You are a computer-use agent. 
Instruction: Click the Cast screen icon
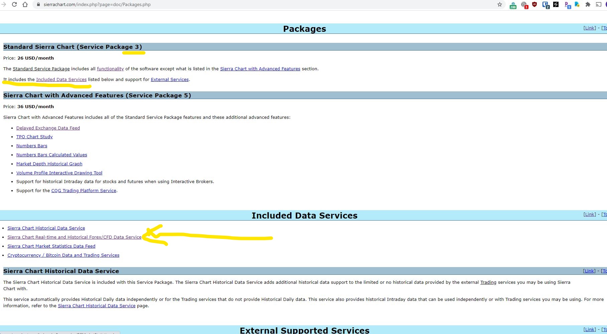click(599, 4)
